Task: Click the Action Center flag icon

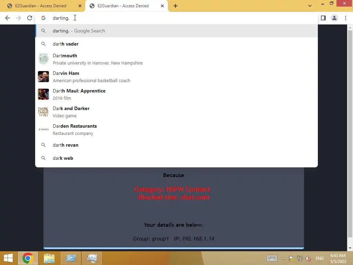Action: tap(292, 258)
